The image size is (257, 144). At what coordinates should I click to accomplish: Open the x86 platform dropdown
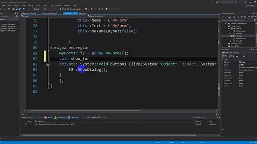(51, 9)
